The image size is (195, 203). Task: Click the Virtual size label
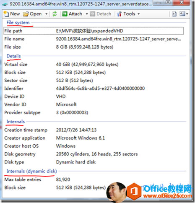tap(16, 65)
